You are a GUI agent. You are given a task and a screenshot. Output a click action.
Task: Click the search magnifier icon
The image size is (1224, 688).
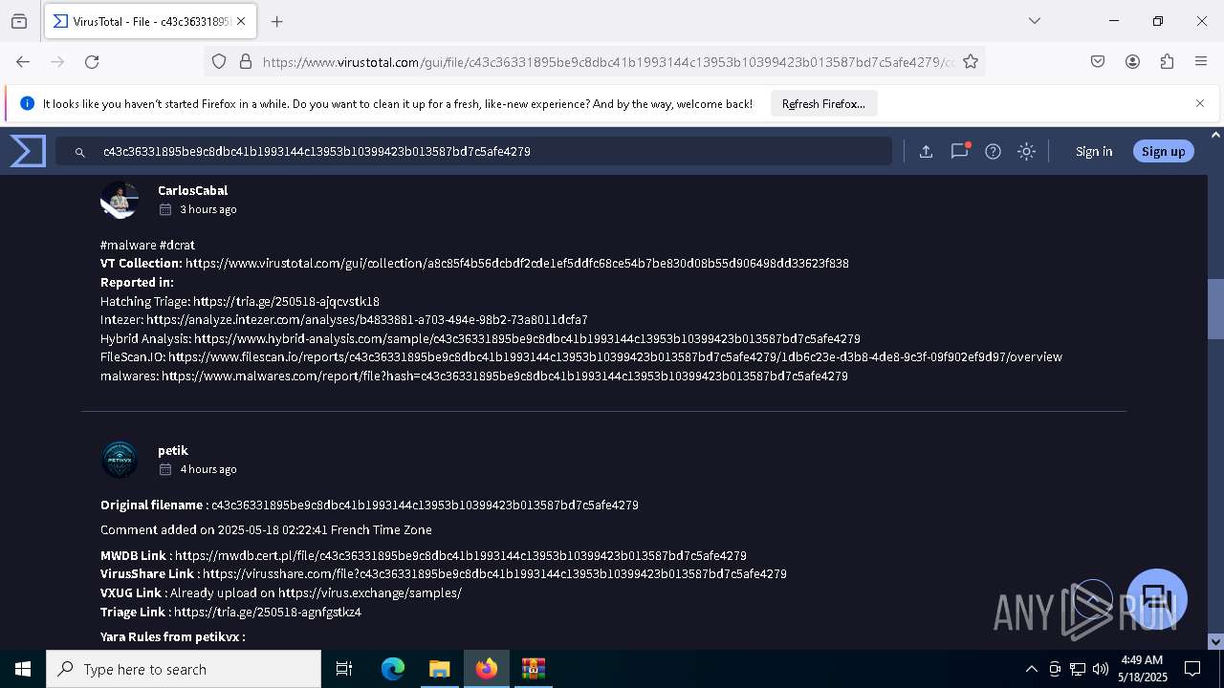click(x=80, y=152)
